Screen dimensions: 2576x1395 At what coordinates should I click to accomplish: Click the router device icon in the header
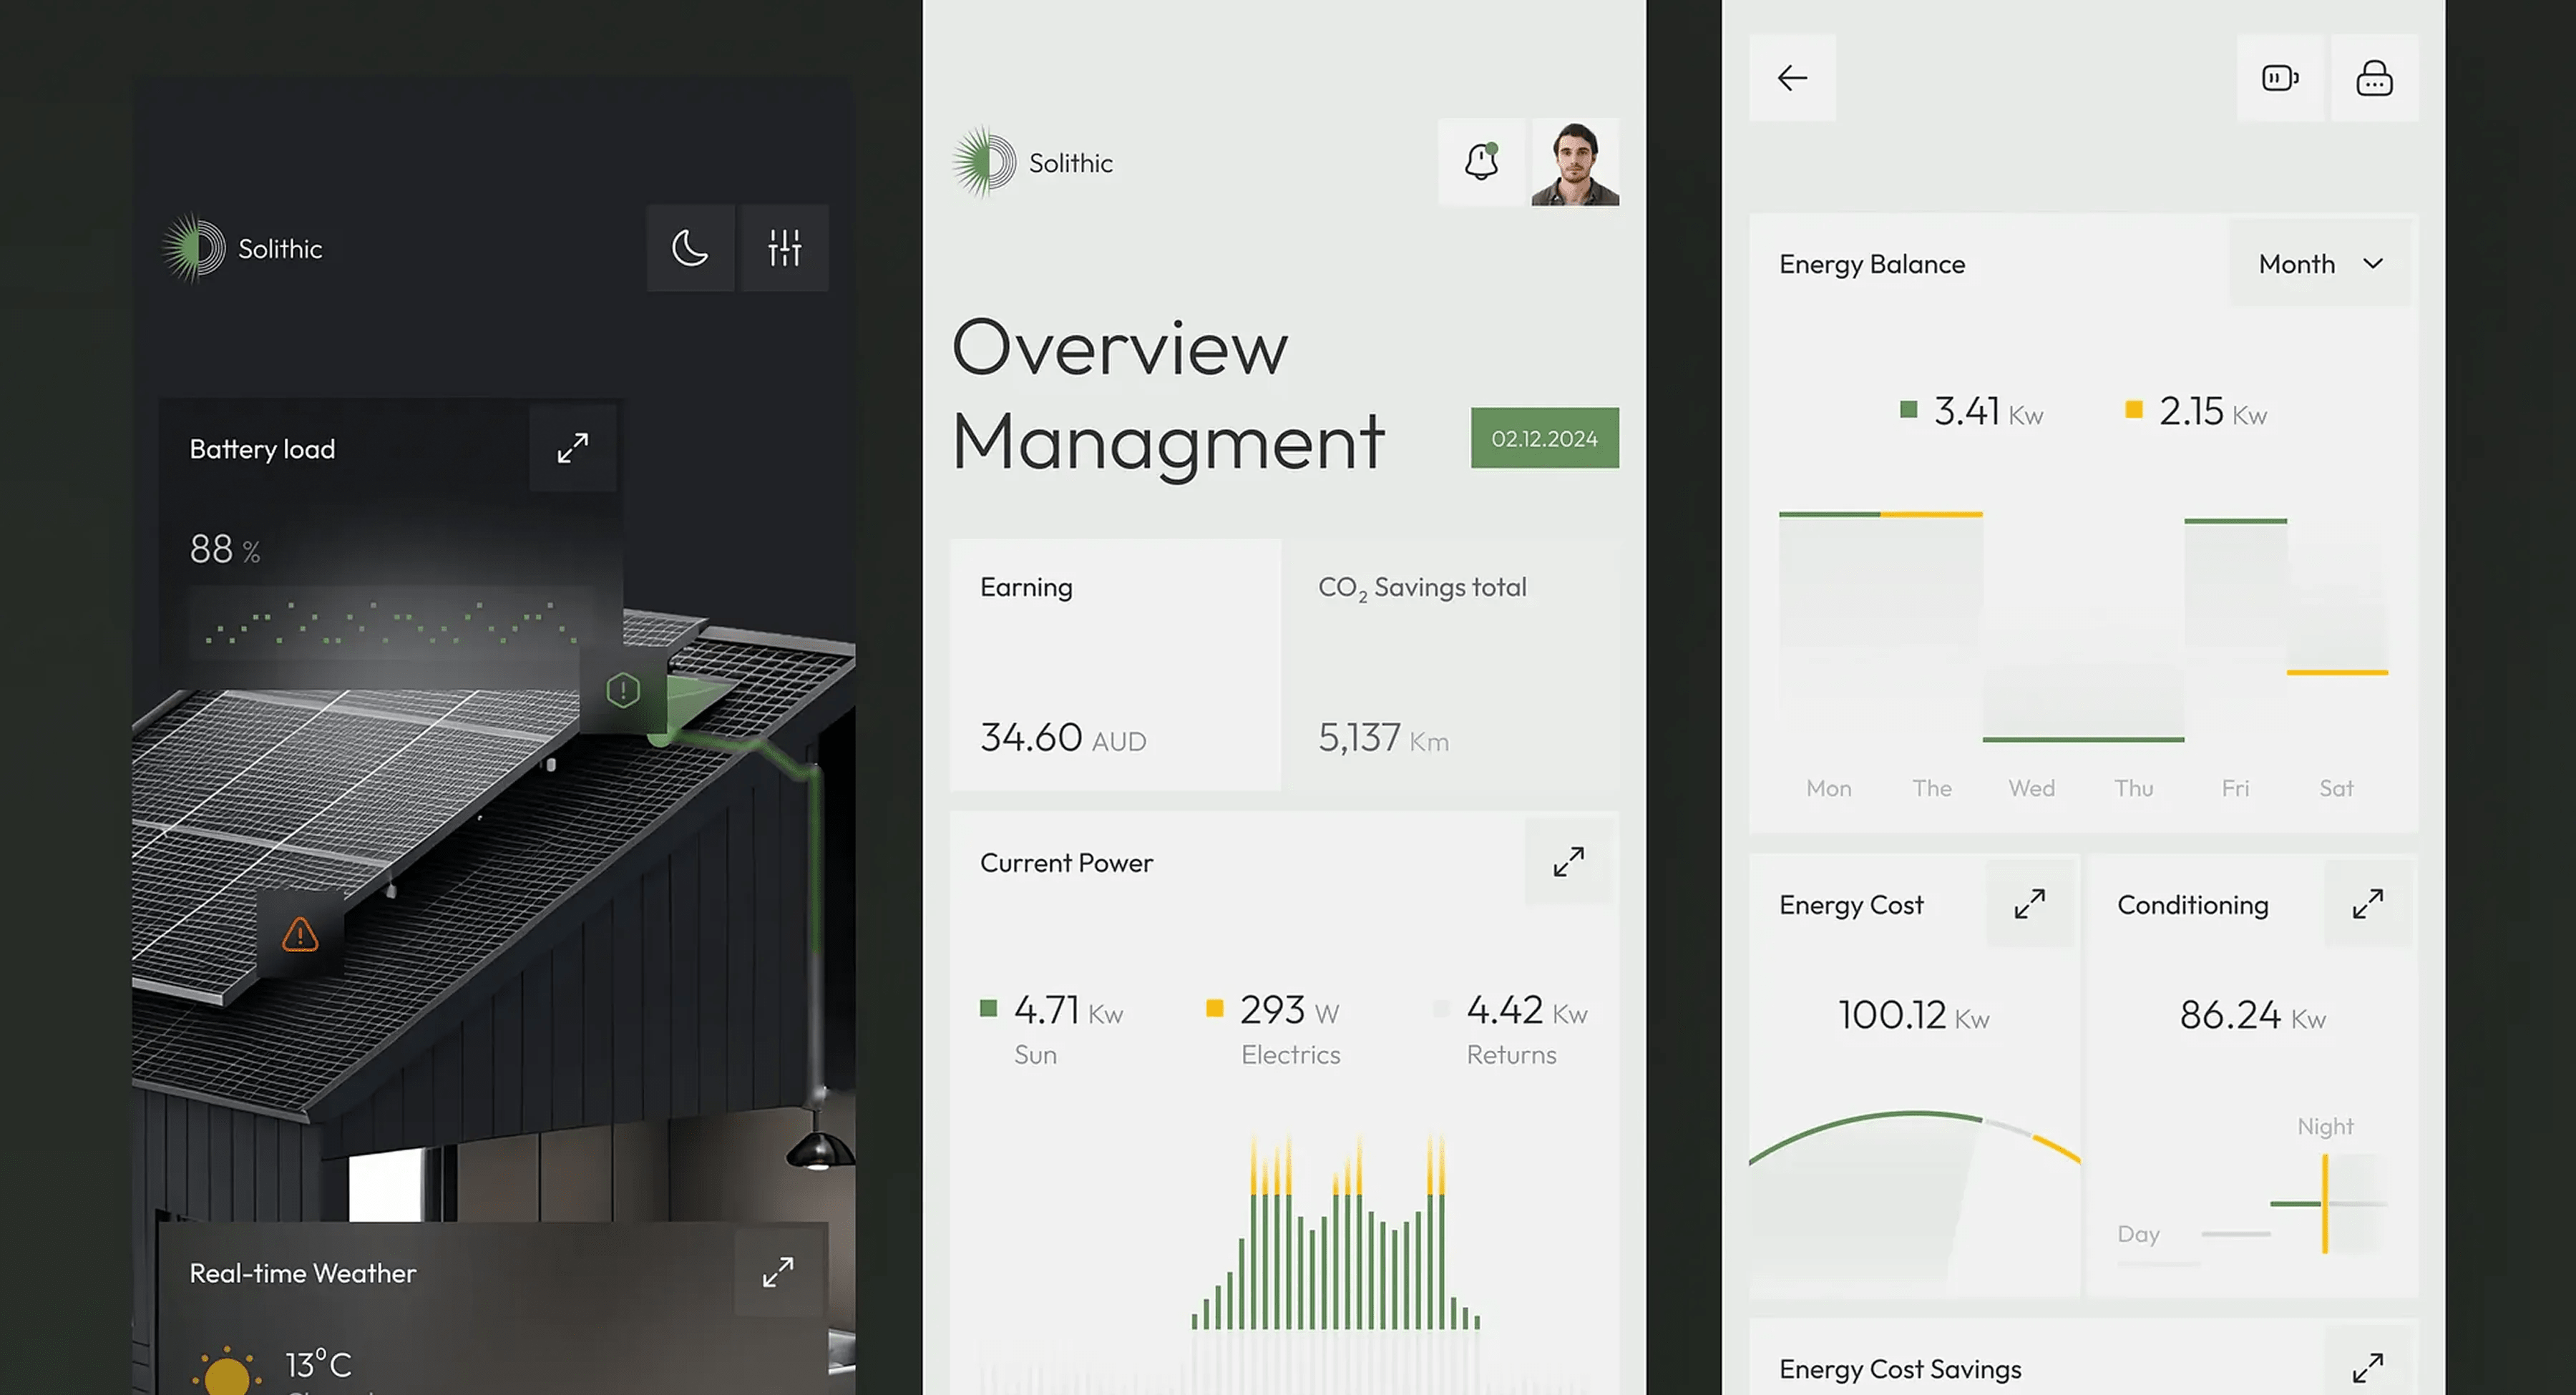click(x=2374, y=78)
